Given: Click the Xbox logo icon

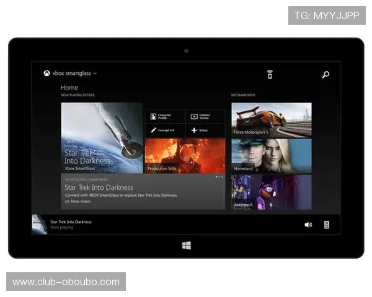Looking at the screenshot, I should click(46, 73).
